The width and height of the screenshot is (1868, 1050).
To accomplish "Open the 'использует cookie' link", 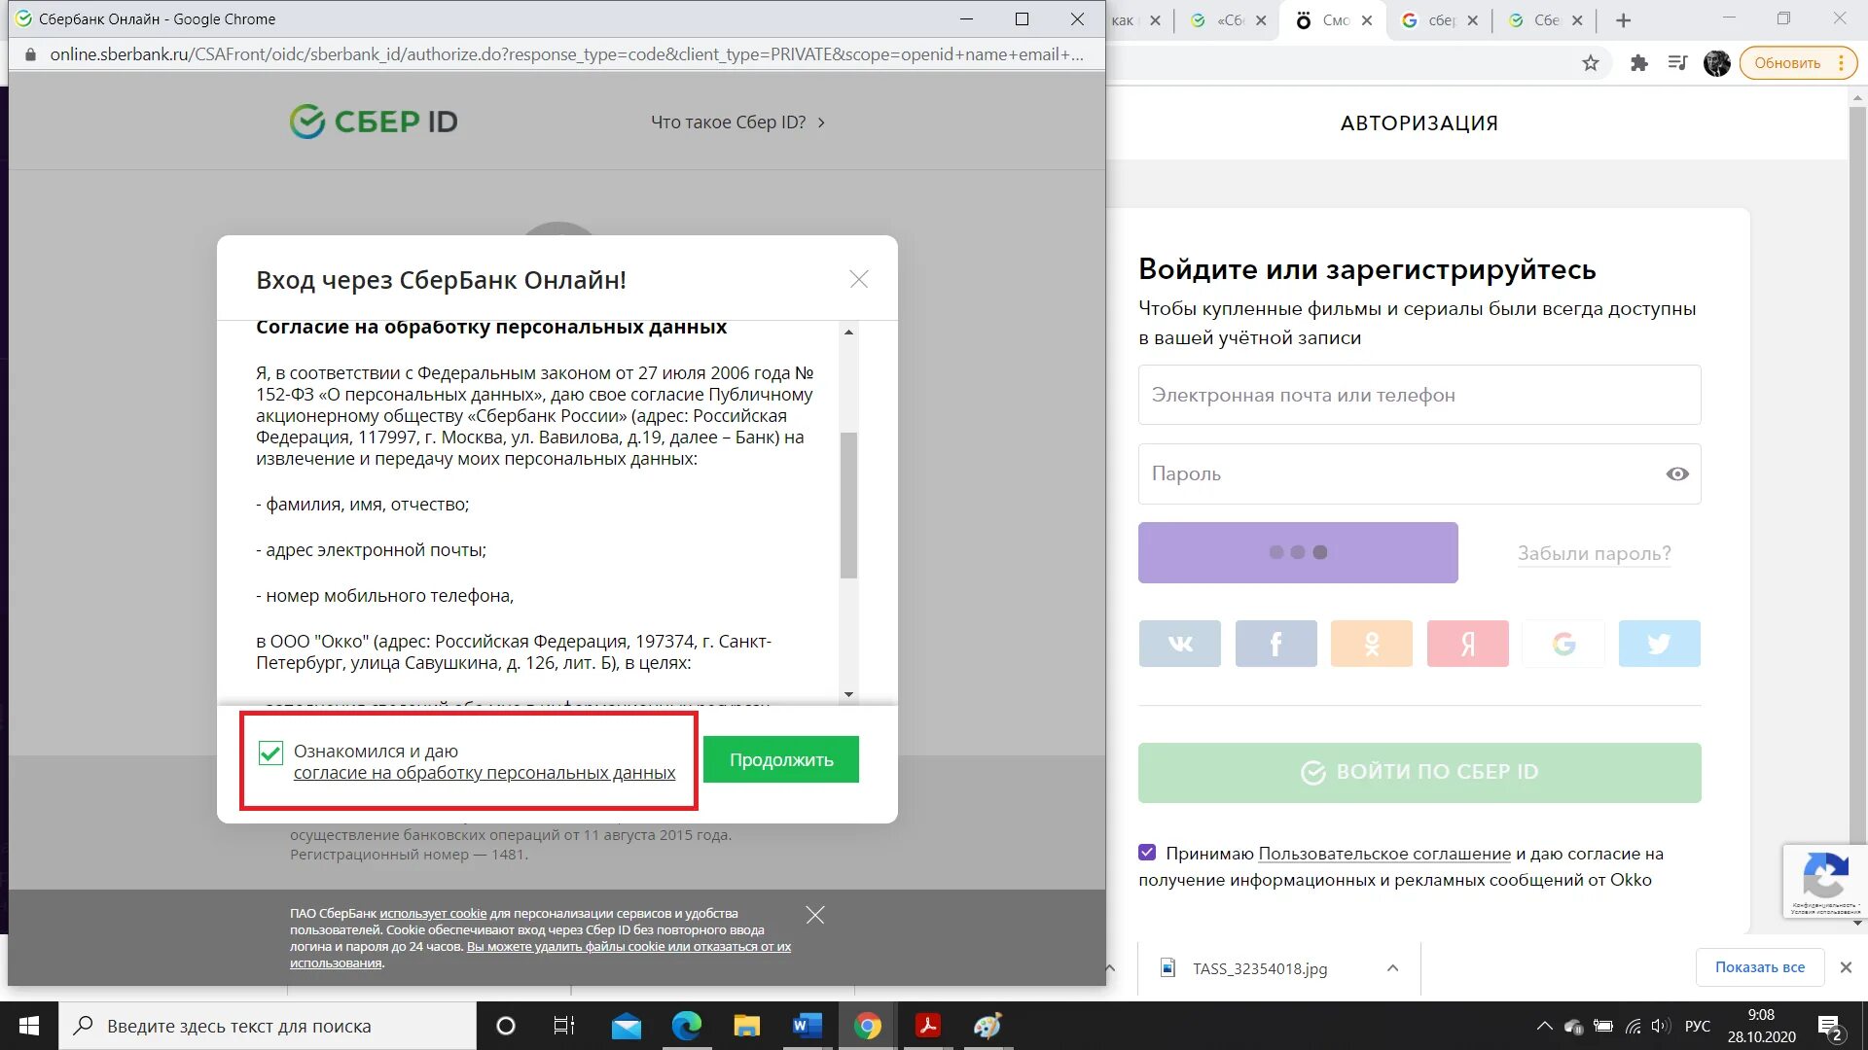I will tap(433, 913).
